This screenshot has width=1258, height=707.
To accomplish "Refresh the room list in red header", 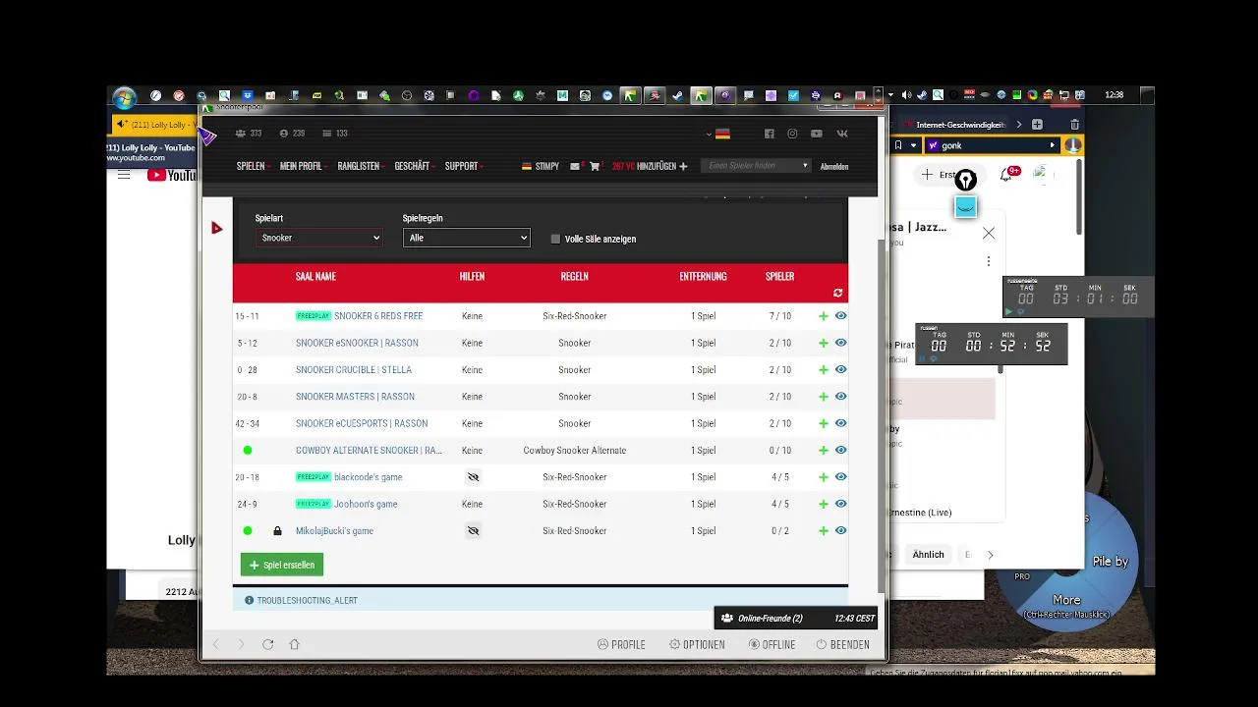I will tap(837, 293).
